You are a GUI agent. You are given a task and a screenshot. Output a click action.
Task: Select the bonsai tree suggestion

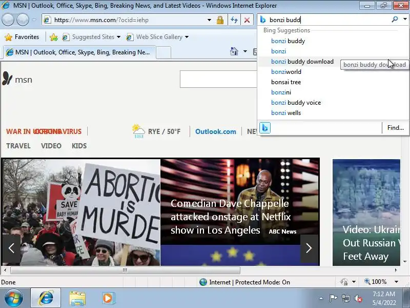(333, 82)
